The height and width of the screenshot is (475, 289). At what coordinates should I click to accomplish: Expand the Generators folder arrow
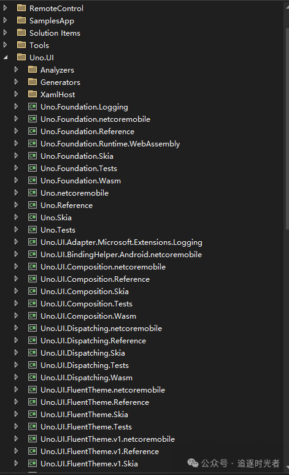[x=17, y=82]
